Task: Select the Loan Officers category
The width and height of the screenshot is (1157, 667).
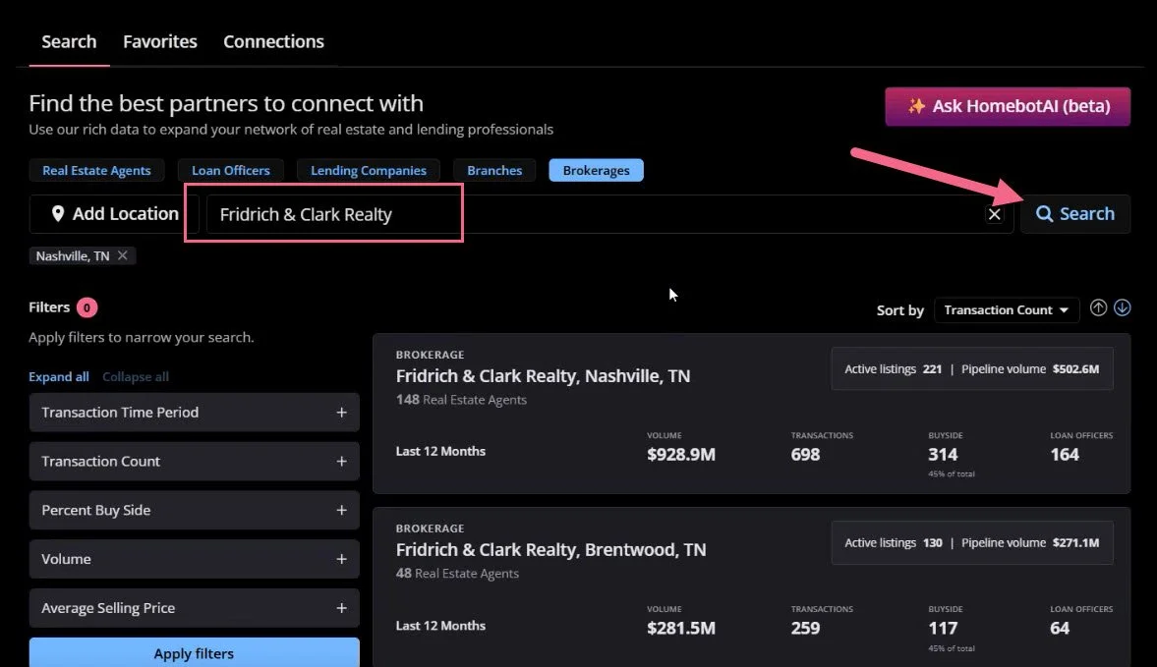Action: coord(231,170)
